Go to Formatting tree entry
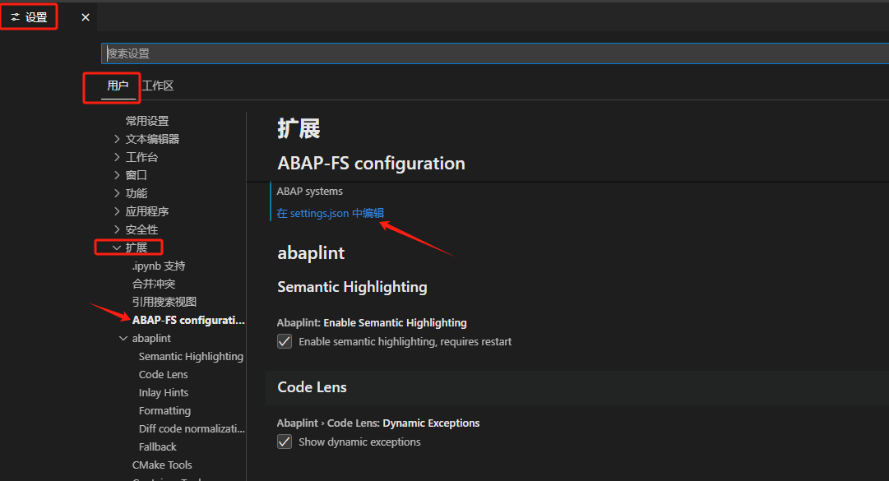Viewport: 889px width, 481px height. click(164, 411)
